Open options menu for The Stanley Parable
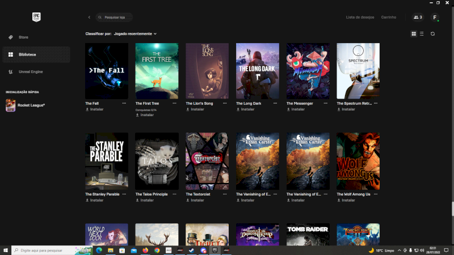Image resolution: width=454 pixels, height=255 pixels. [124, 194]
